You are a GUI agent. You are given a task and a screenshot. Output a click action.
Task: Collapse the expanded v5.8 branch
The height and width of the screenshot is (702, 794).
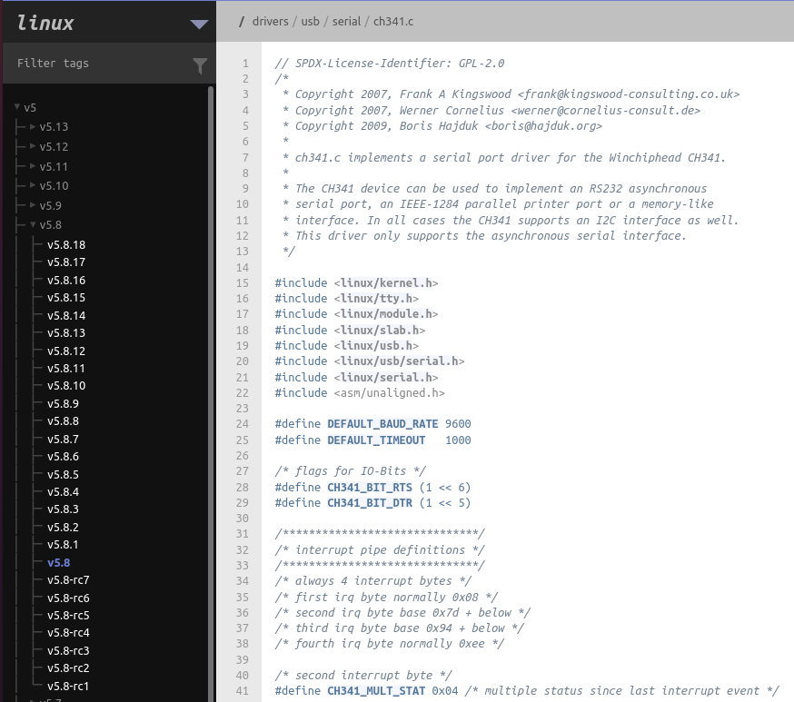coord(34,224)
